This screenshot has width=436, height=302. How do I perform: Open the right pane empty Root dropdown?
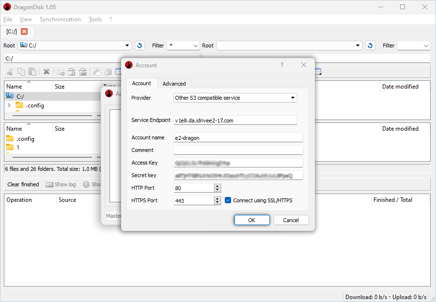pyautogui.click(x=289, y=45)
